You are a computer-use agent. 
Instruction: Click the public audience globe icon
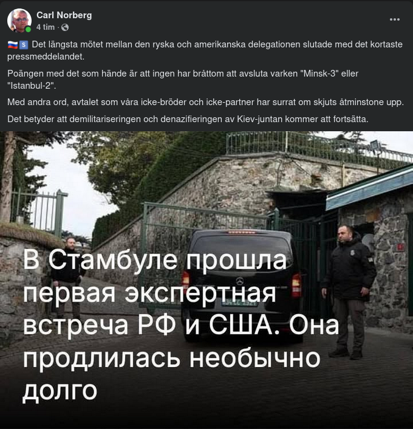tap(65, 27)
